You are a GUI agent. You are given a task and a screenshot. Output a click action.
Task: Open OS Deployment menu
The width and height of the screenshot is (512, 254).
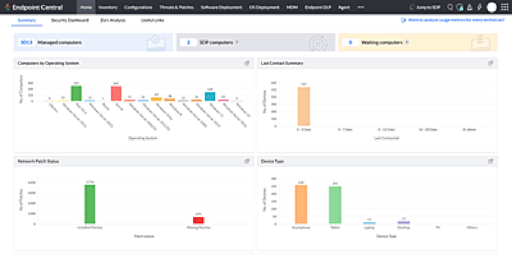pos(265,7)
